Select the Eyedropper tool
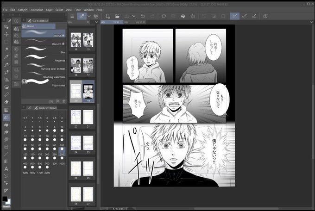 6,57
